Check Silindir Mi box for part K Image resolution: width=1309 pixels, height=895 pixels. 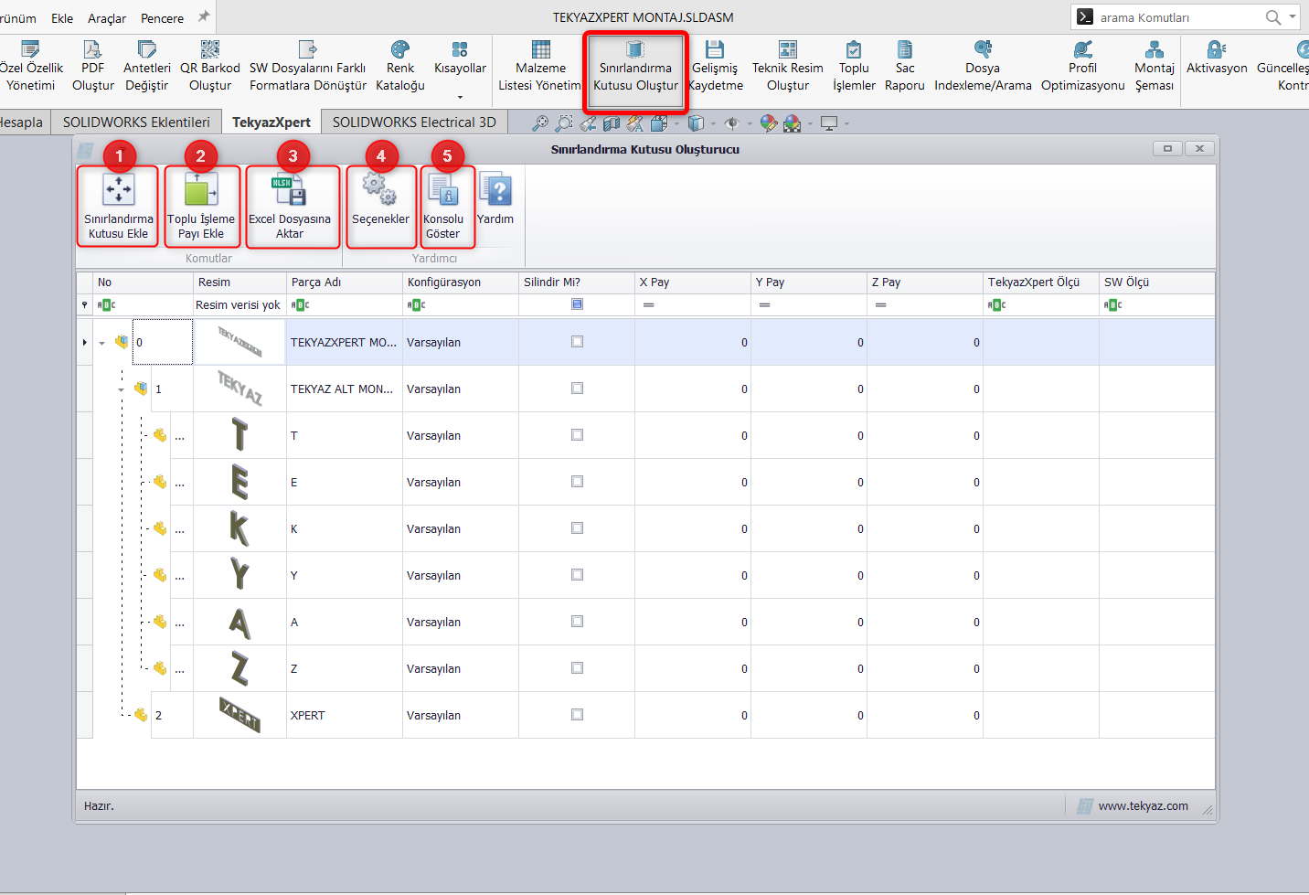click(577, 528)
